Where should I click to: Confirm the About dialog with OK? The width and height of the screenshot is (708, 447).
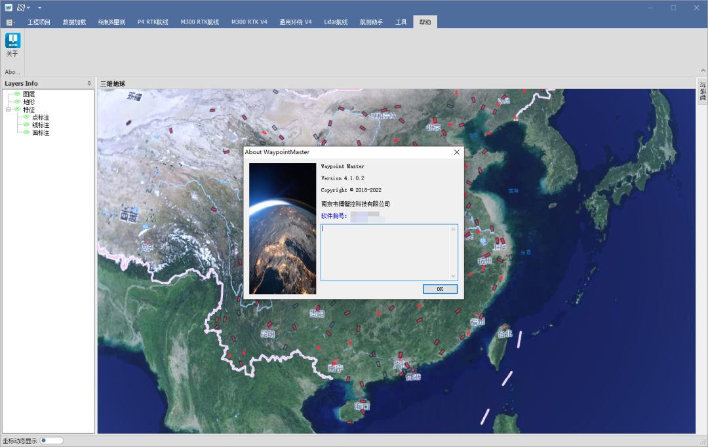point(441,289)
